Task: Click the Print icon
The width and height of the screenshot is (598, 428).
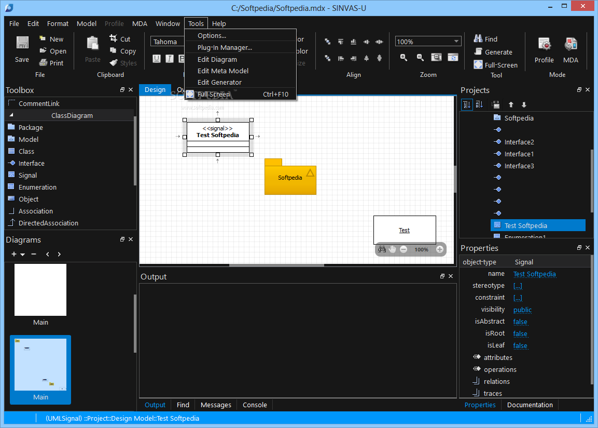Action: click(43, 63)
